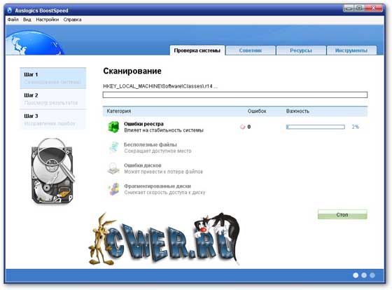Click the globe logo in header
The image size is (392, 290).
tap(34, 42)
